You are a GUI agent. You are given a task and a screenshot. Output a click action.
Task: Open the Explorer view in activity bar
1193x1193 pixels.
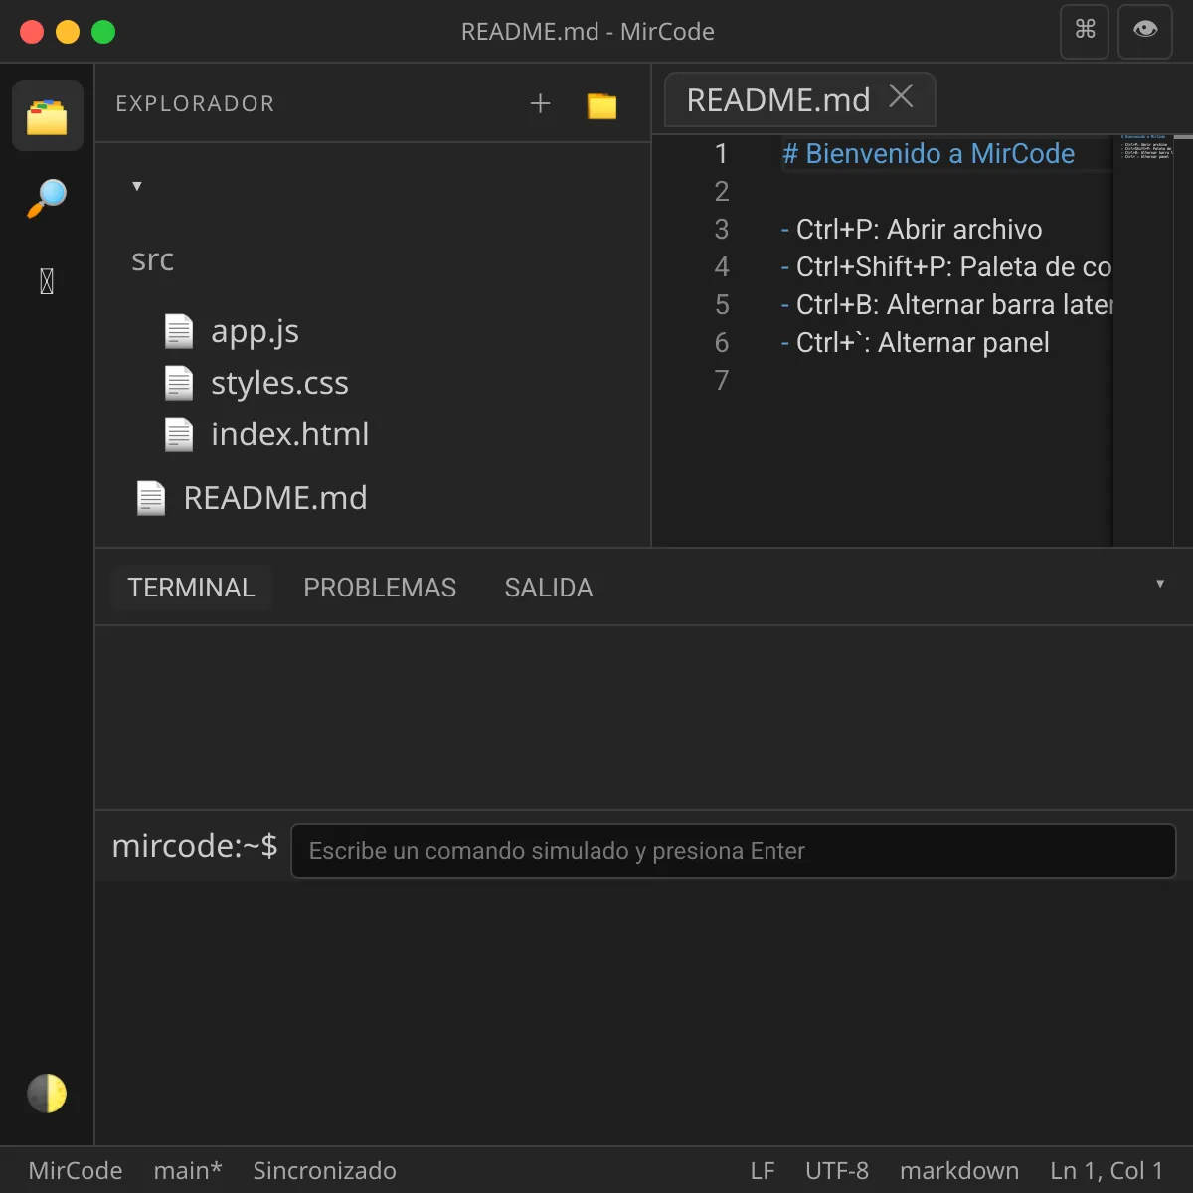(x=47, y=116)
